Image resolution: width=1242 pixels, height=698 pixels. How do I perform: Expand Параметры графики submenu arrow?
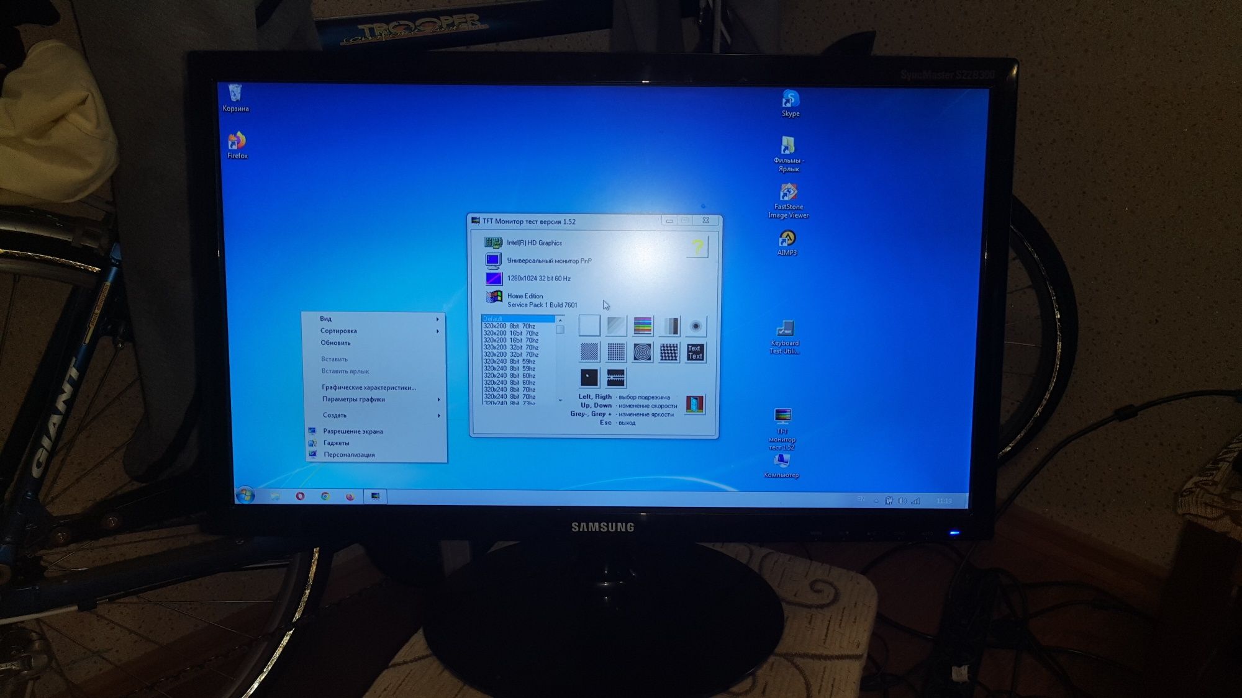[439, 400]
